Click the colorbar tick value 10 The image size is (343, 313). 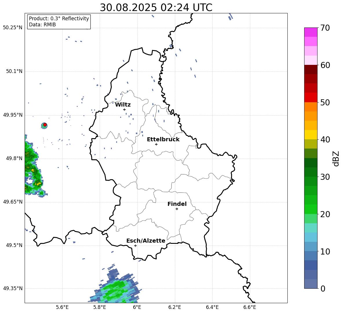coord(325,251)
